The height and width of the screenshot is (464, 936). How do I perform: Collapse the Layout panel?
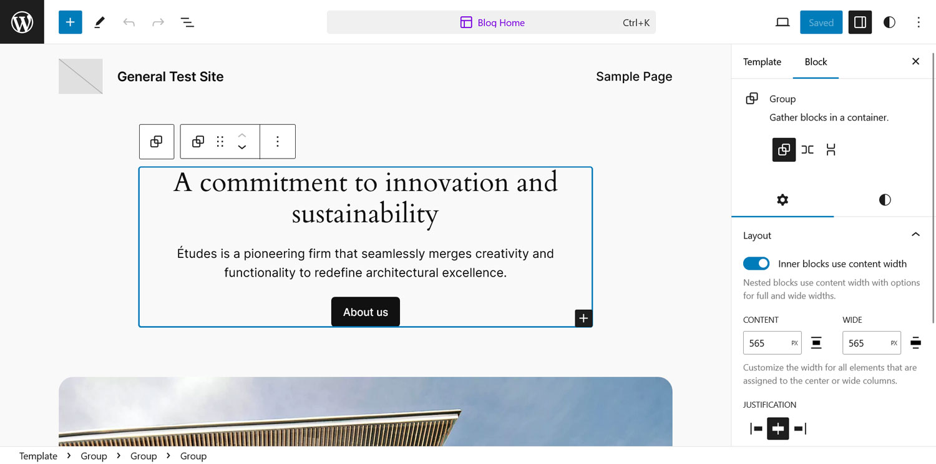(915, 235)
